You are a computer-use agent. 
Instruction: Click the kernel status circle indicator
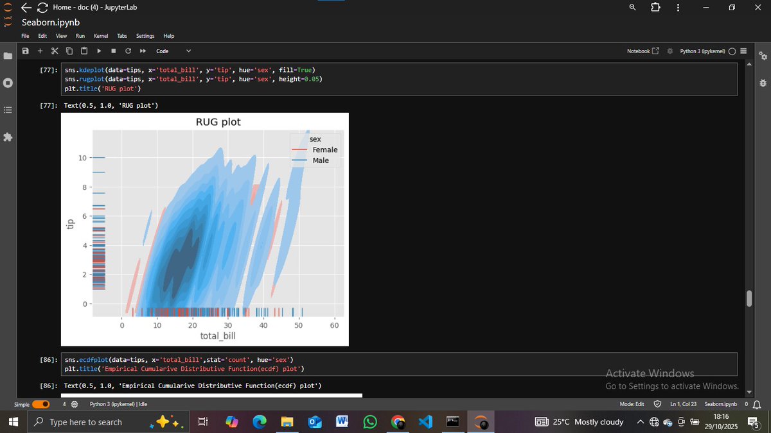click(732, 51)
